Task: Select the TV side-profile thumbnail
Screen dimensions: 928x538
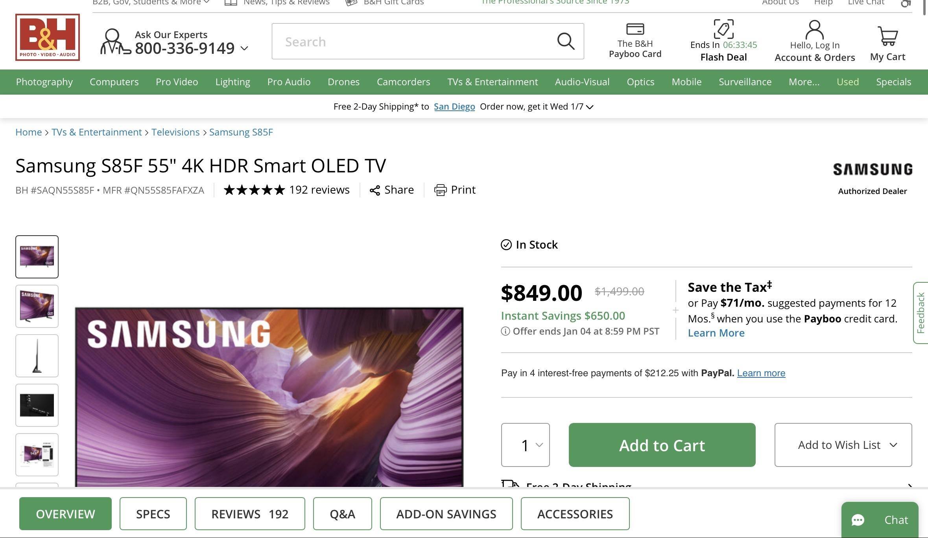Action: [x=37, y=356]
